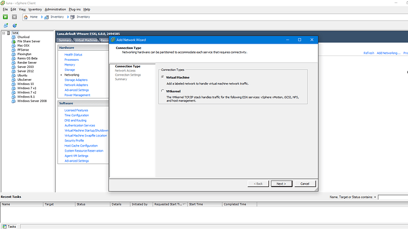Open the Licensed Features link

[x=76, y=110]
